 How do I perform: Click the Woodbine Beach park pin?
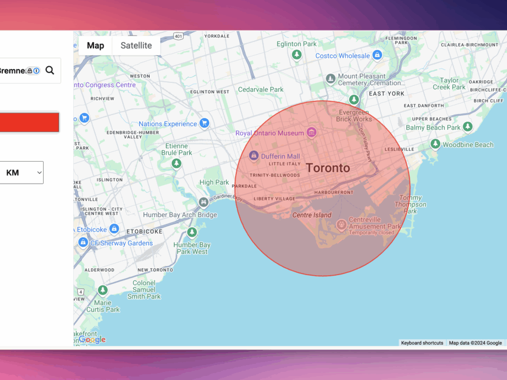[436, 144]
